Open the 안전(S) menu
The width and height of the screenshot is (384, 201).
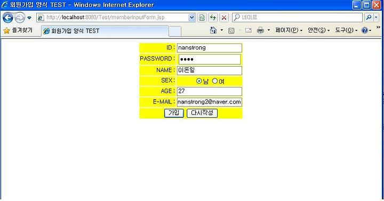point(318,30)
